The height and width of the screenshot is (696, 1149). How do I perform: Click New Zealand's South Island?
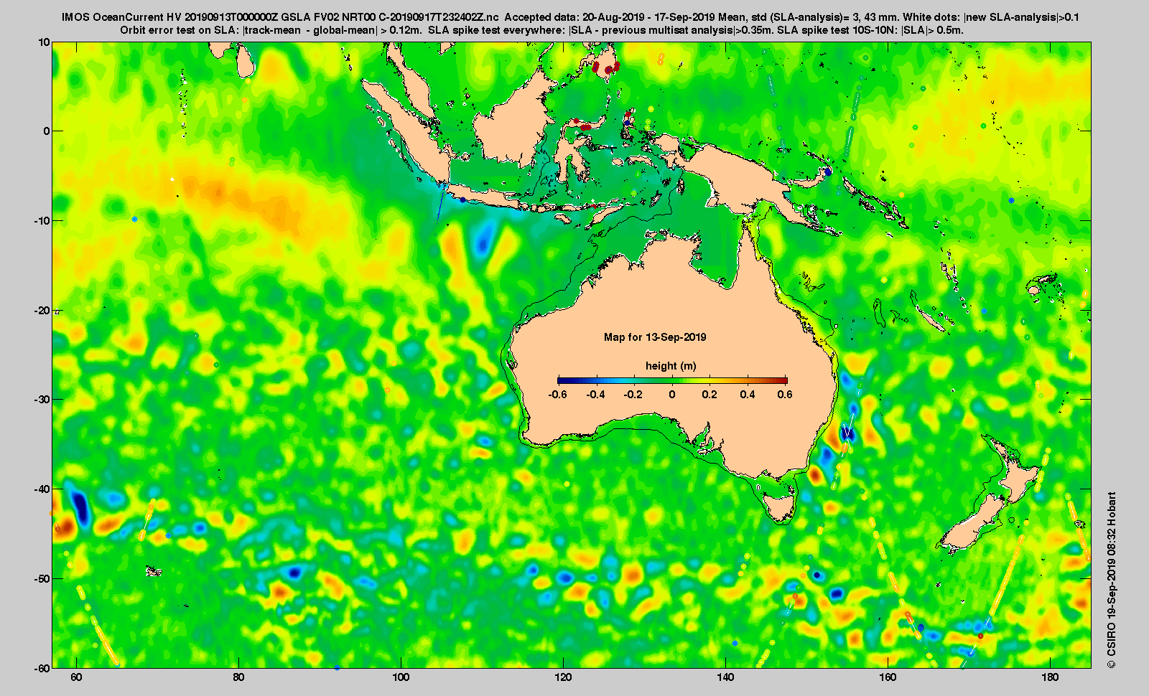pos(973,524)
